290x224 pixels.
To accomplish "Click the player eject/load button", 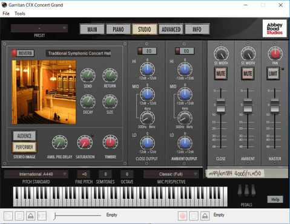I will click(31, 216).
